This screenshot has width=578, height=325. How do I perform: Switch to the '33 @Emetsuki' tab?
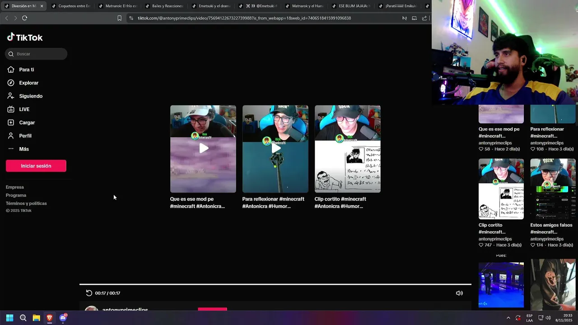[x=258, y=6]
